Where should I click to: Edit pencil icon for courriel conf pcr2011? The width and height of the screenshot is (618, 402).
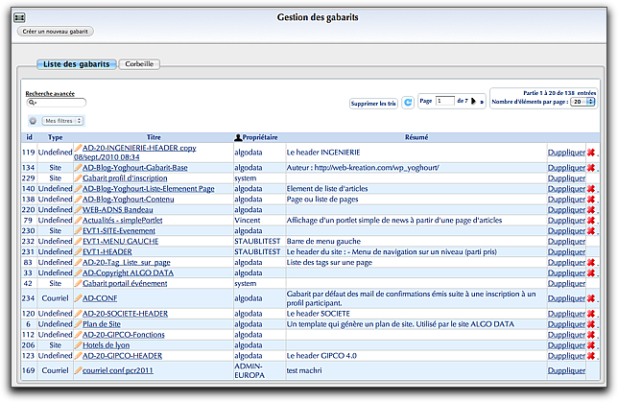point(78,370)
